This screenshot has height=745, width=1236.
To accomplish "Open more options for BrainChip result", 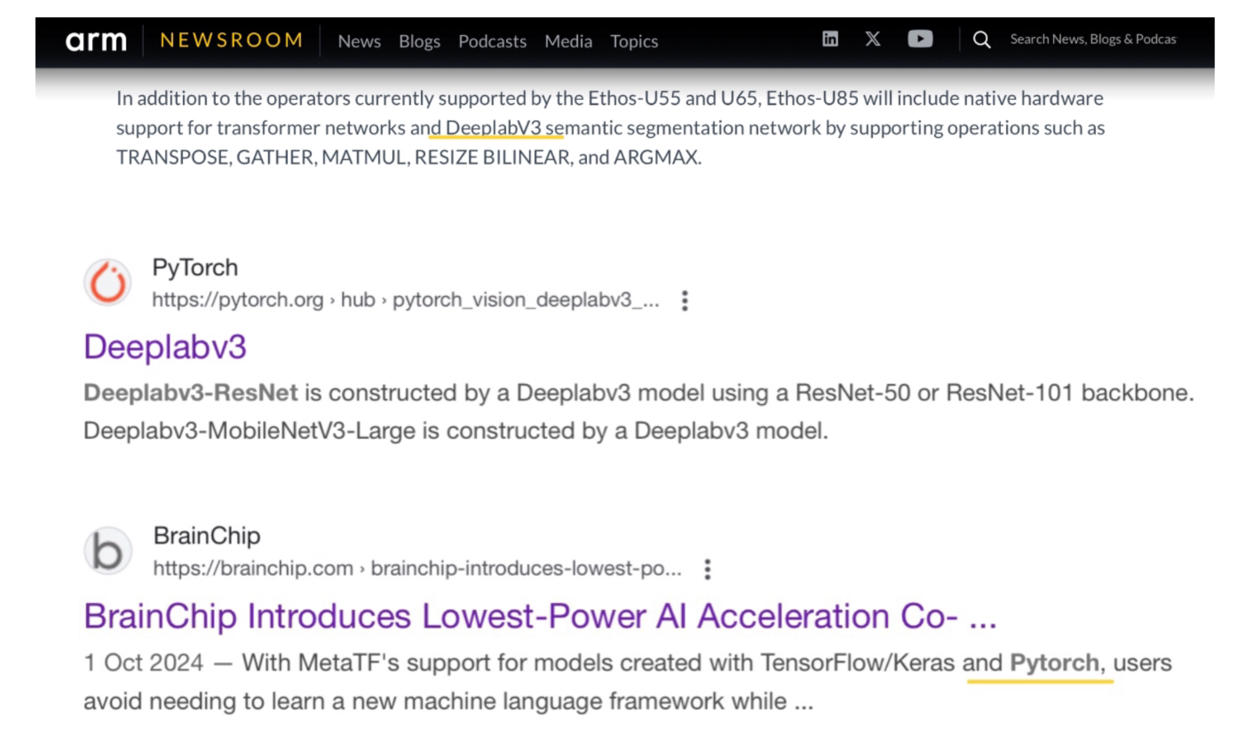I will pyautogui.click(x=707, y=569).
